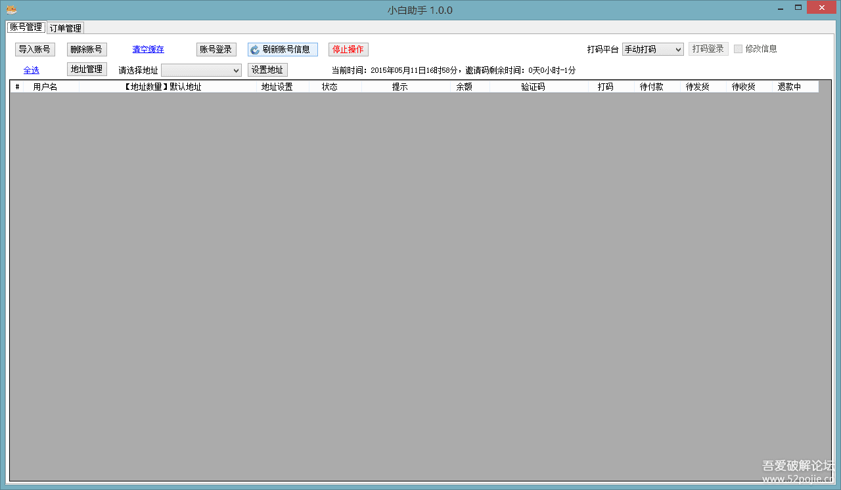This screenshot has height=490, width=841.
Task: Click the 待发货 column header
Action: pos(704,87)
